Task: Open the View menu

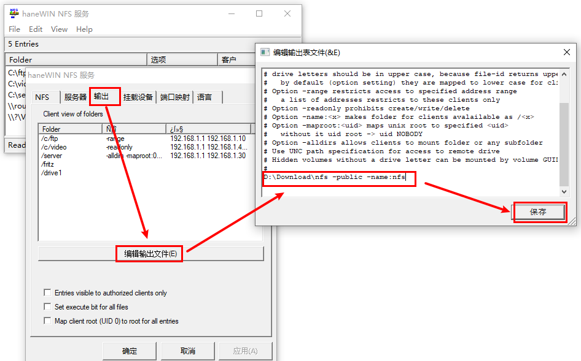Action: [60, 29]
